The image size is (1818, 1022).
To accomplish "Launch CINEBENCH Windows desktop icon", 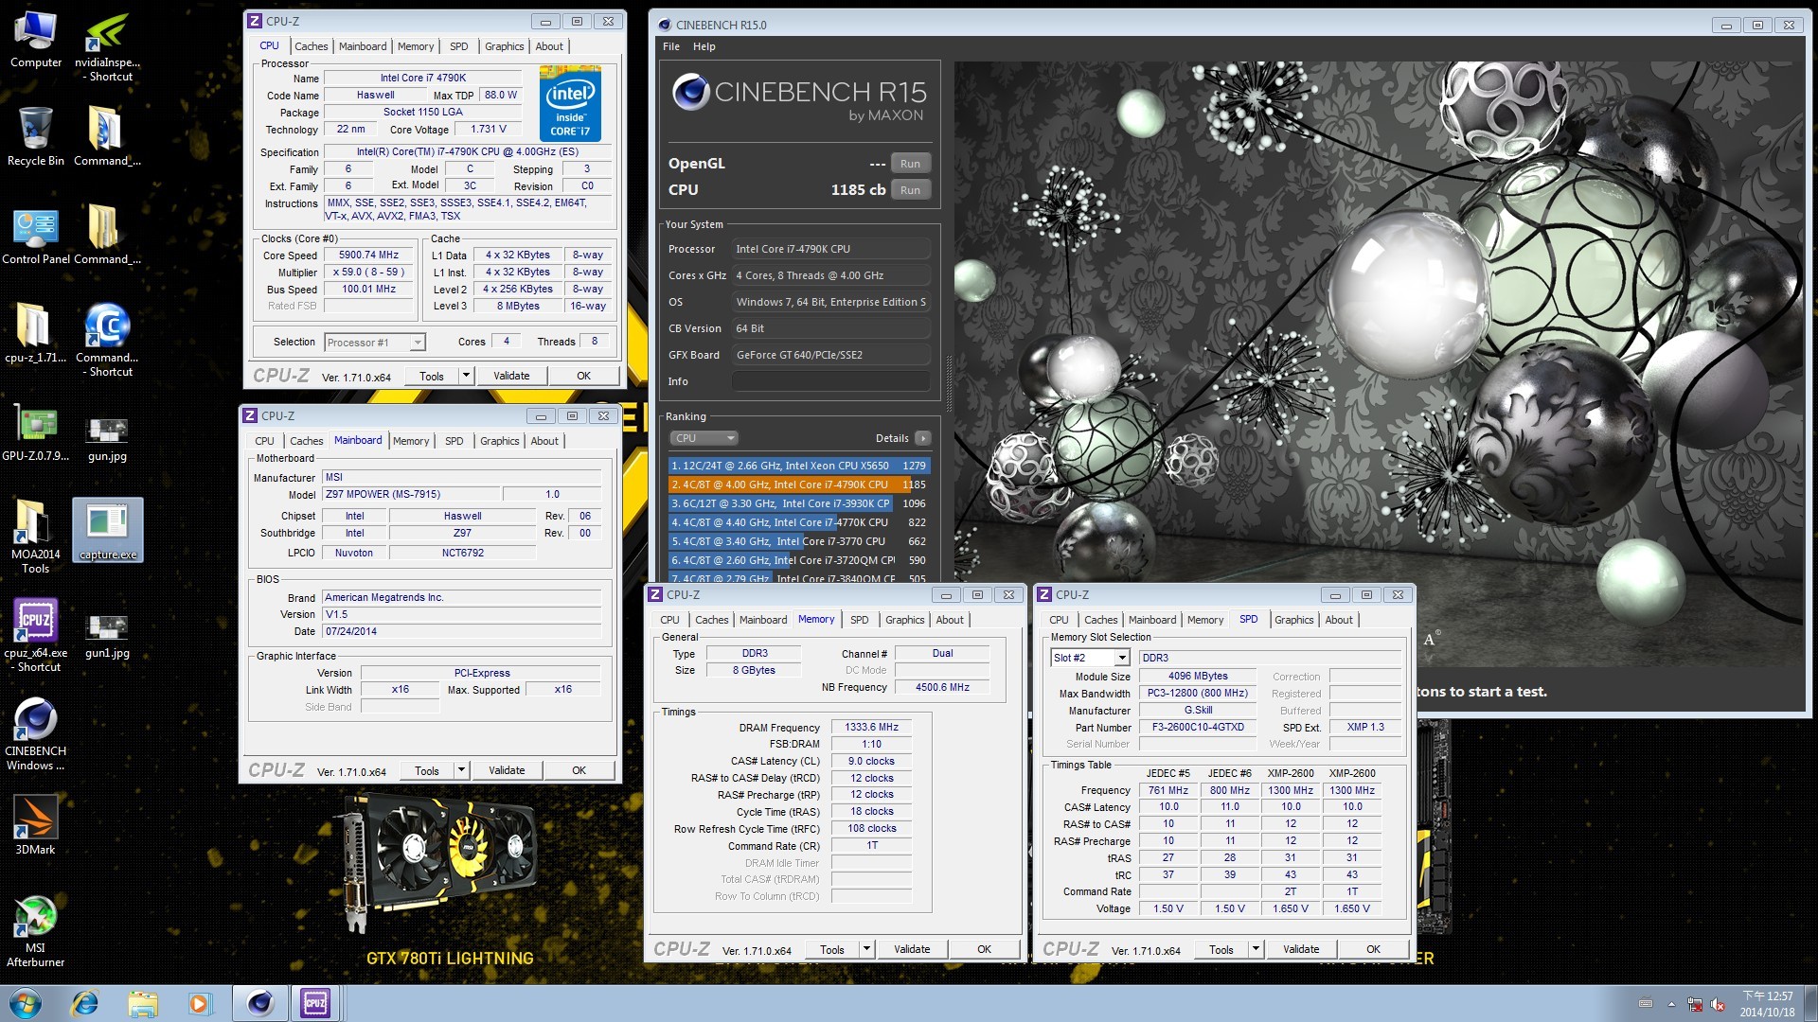I will point(36,734).
